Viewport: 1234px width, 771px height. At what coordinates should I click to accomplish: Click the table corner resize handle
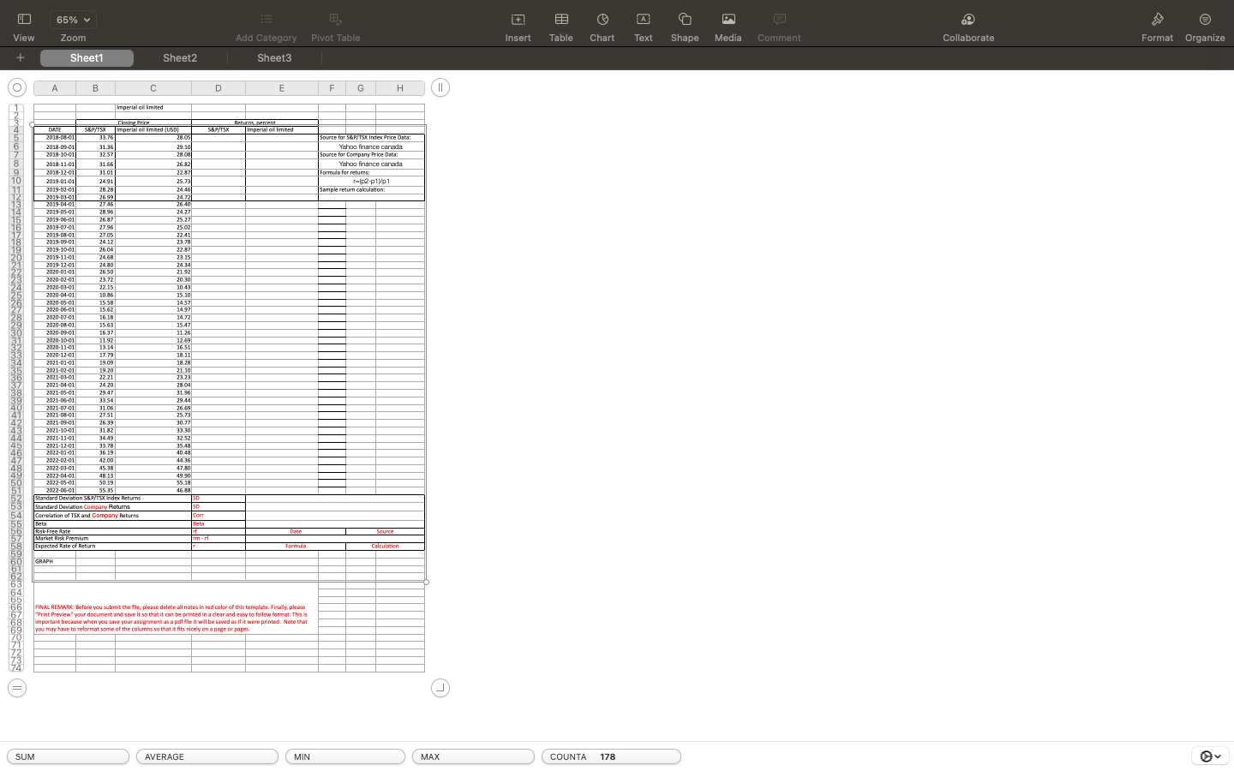tap(440, 688)
